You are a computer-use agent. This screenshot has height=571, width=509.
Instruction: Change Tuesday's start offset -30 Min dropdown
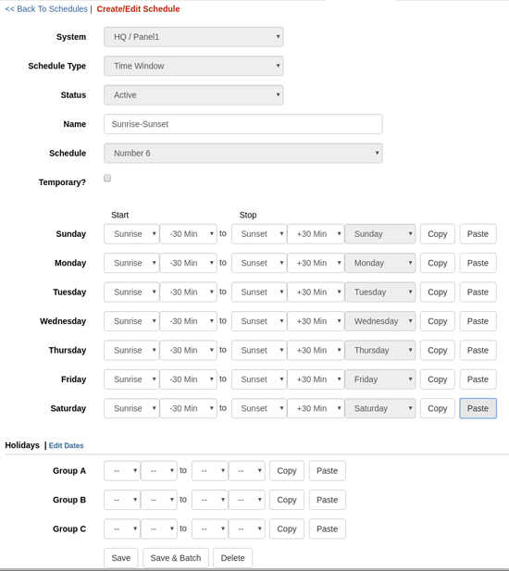(x=188, y=292)
